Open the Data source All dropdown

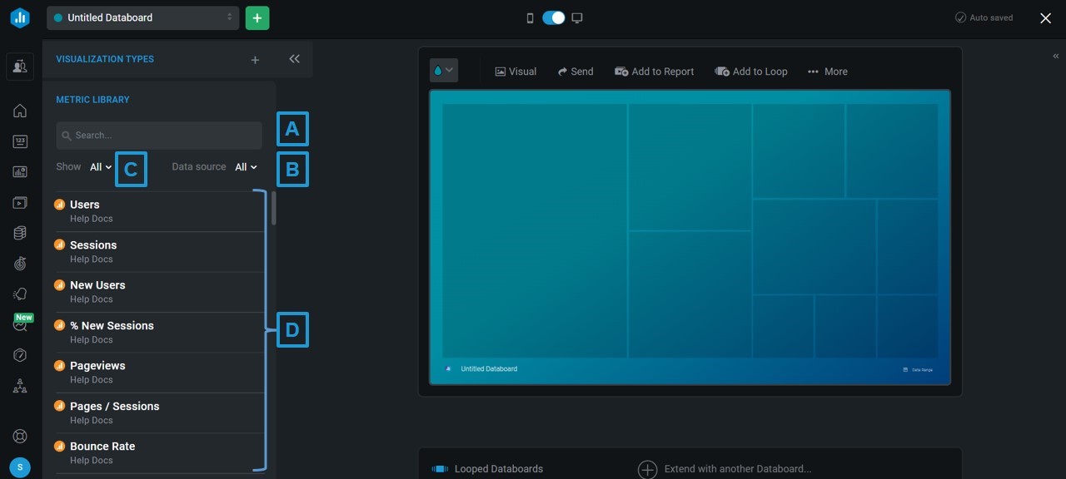(245, 166)
